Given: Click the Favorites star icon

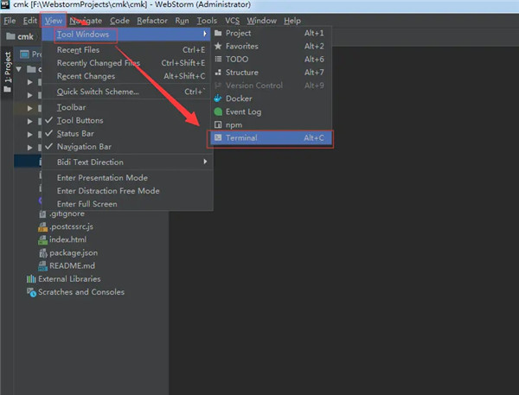Looking at the screenshot, I should click(x=218, y=46).
